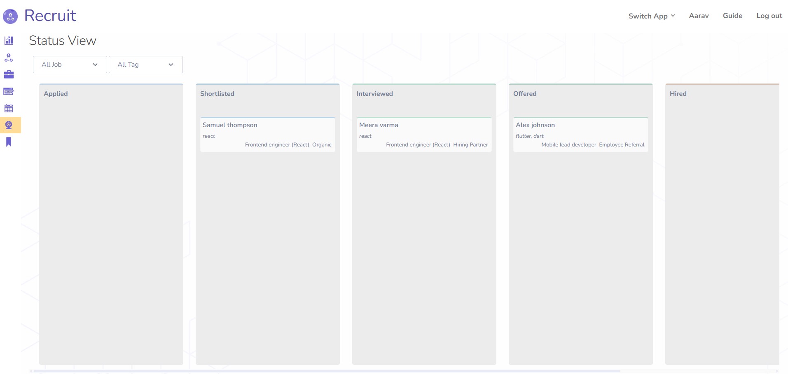This screenshot has height=374, width=788.
Task: Open the calendar sidebar icon
Action: tap(9, 108)
